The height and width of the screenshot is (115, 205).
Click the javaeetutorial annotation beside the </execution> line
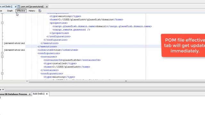tap(14, 43)
